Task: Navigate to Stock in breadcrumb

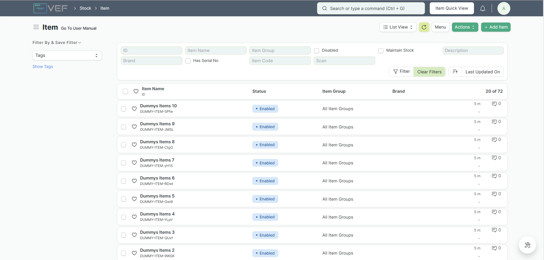Action: 85,8
